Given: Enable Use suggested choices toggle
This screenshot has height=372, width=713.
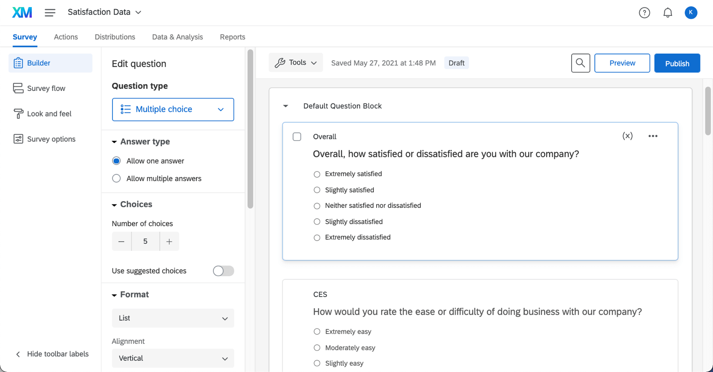Looking at the screenshot, I should tap(223, 271).
